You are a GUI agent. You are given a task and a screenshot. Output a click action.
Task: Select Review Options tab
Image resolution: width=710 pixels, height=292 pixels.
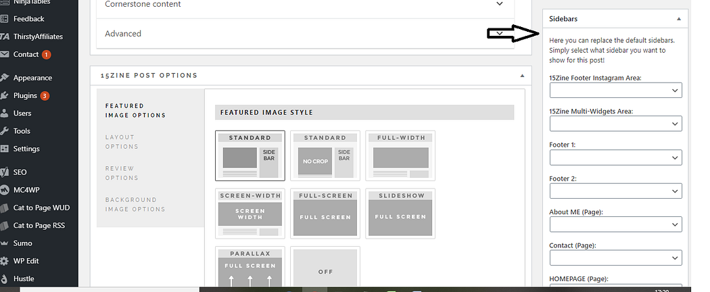point(122,173)
